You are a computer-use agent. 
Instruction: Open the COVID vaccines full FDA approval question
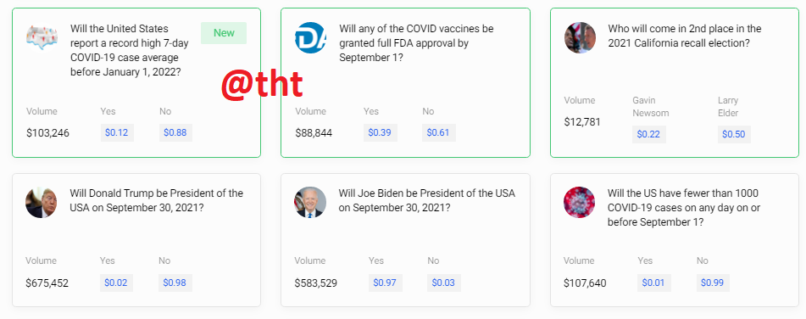pos(416,43)
